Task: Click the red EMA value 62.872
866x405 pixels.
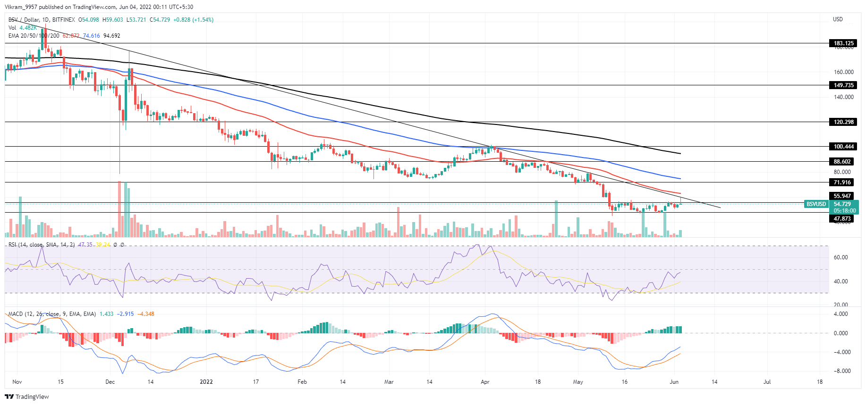Action: pyautogui.click(x=71, y=36)
